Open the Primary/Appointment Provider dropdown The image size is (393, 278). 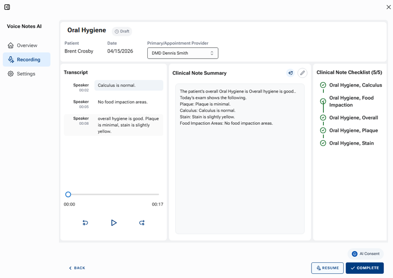pos(182,53)
